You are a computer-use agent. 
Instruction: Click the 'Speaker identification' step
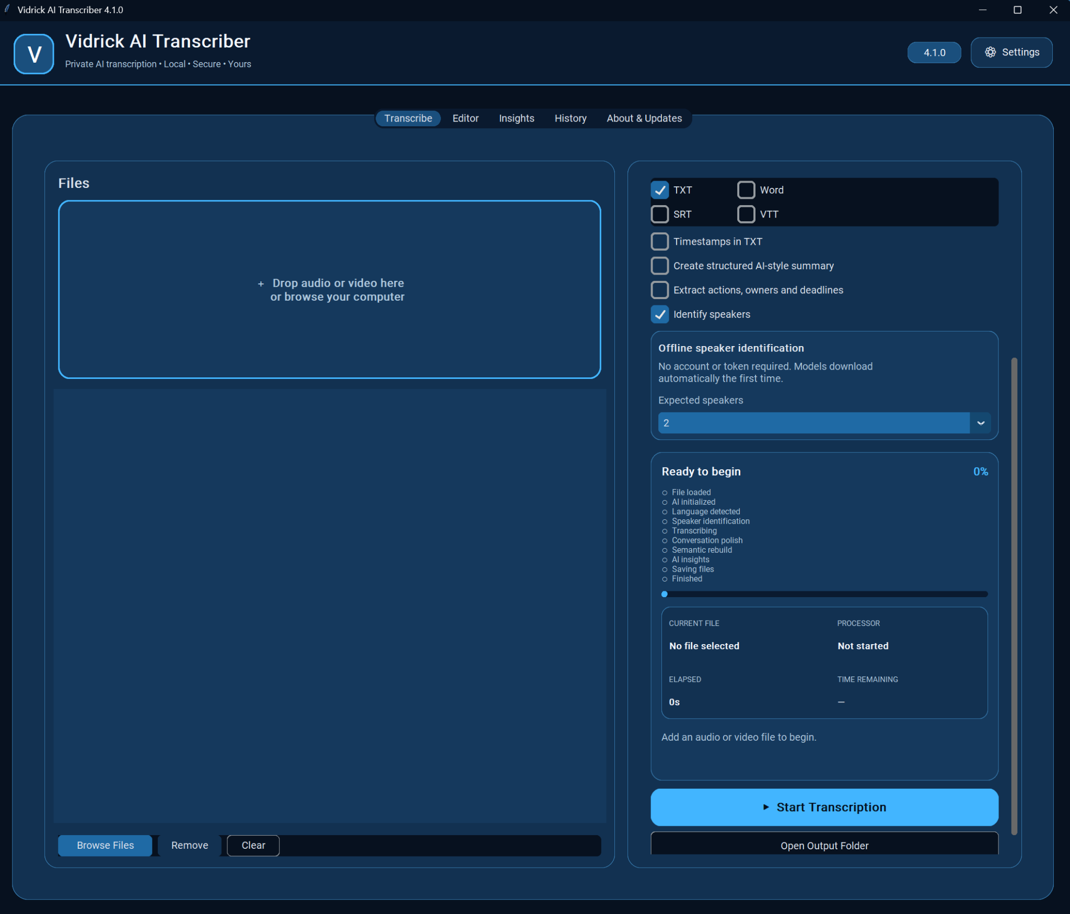point(711,521)
